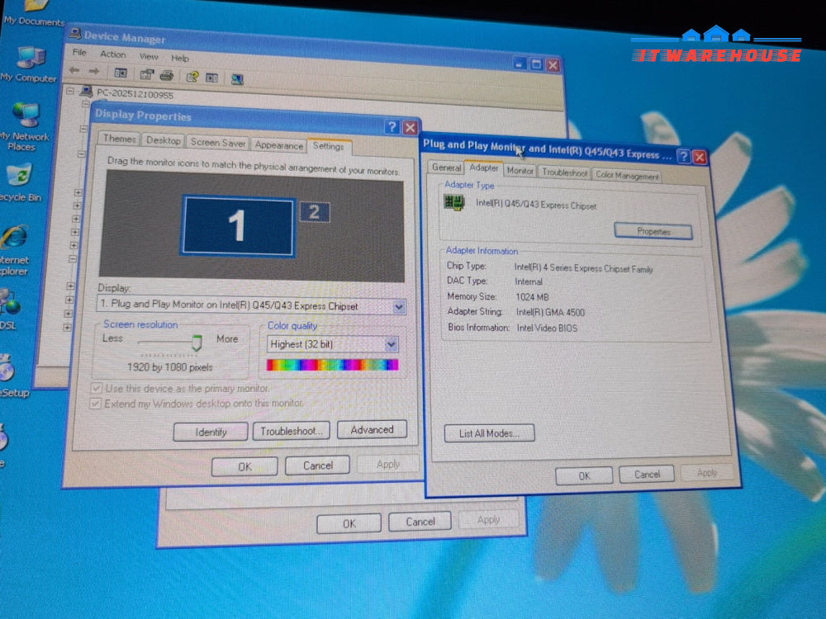Click the help question mark in Display Properties

coord(392,127)
